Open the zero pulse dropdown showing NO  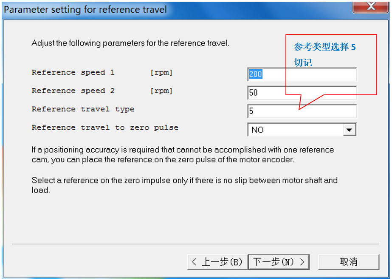(295, 130)
